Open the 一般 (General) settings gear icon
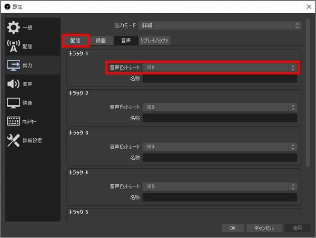 [x=14, y=27]
